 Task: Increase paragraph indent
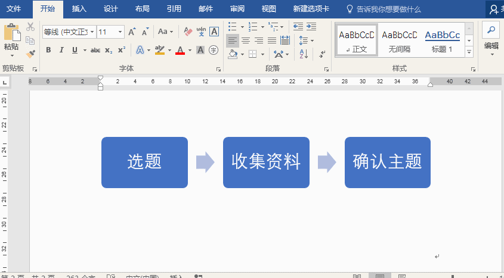click(x=311, y=26)
